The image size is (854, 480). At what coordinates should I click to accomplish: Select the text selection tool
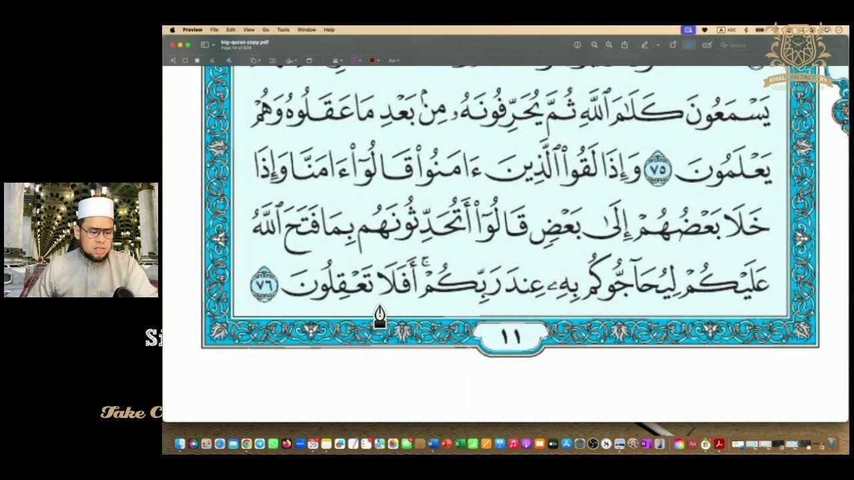click(173, 61)
